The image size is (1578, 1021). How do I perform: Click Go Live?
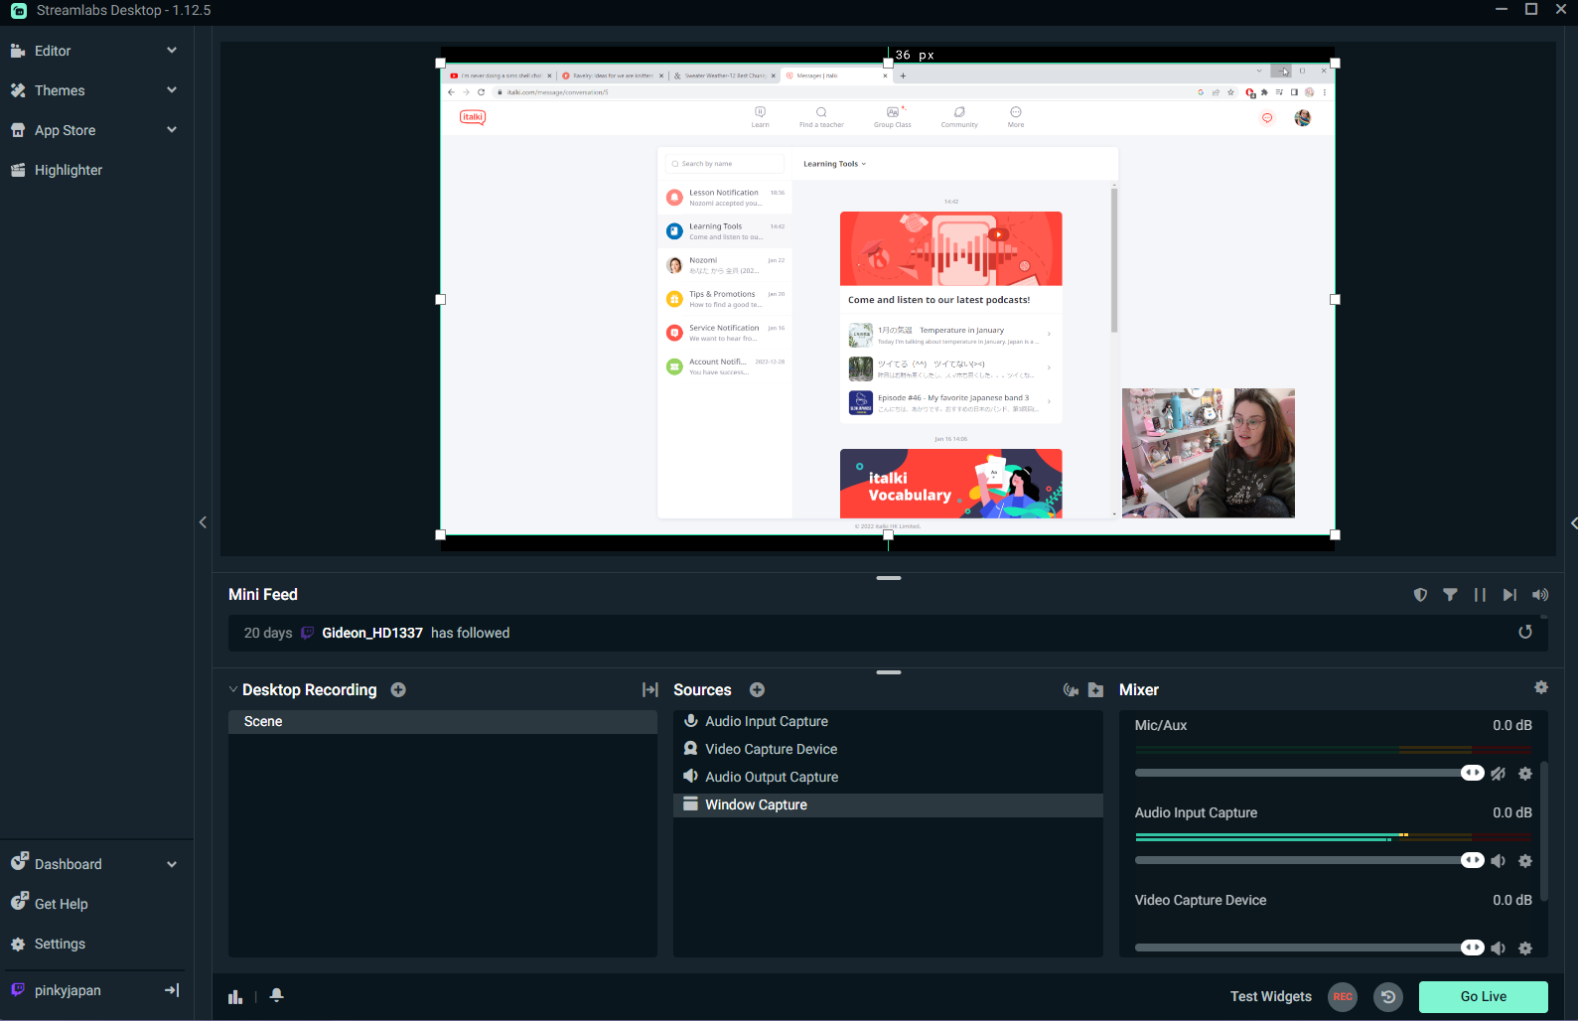tap(1484, 996)
